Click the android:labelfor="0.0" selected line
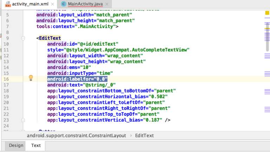This screenshot has width=270, height=152. [77, 79]
